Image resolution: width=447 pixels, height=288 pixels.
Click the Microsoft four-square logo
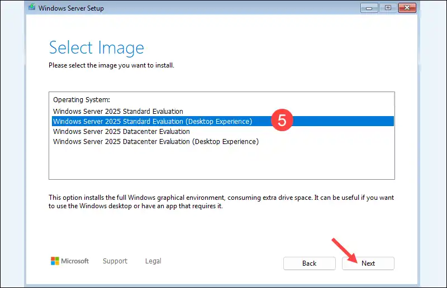click(x=55, y=261)
